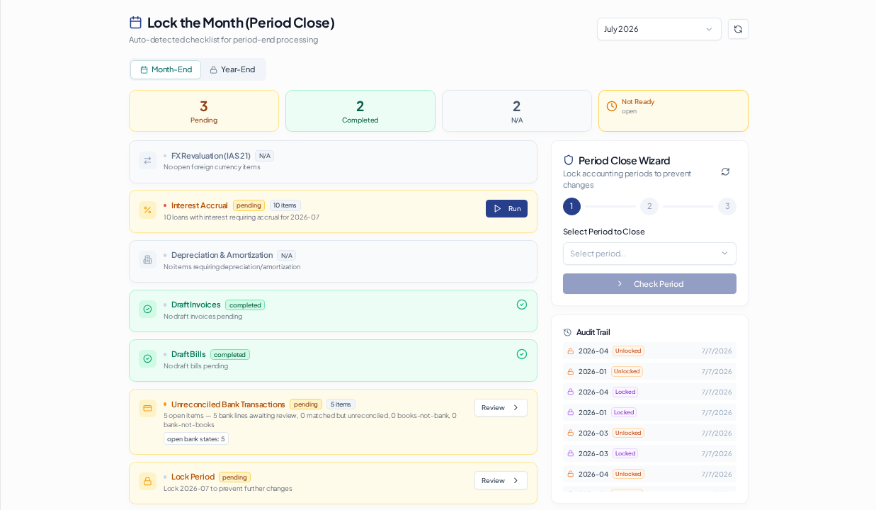Click the first 2026-04 Unlocked audit entry
This screenshot has height=510, width=876.
coord(649,351)
